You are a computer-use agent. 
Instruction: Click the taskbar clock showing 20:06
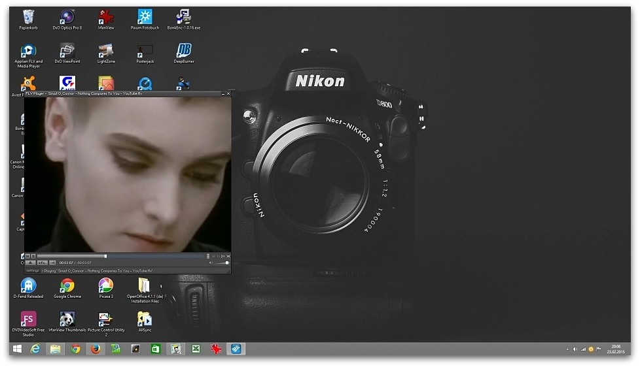tap(616, 349)
